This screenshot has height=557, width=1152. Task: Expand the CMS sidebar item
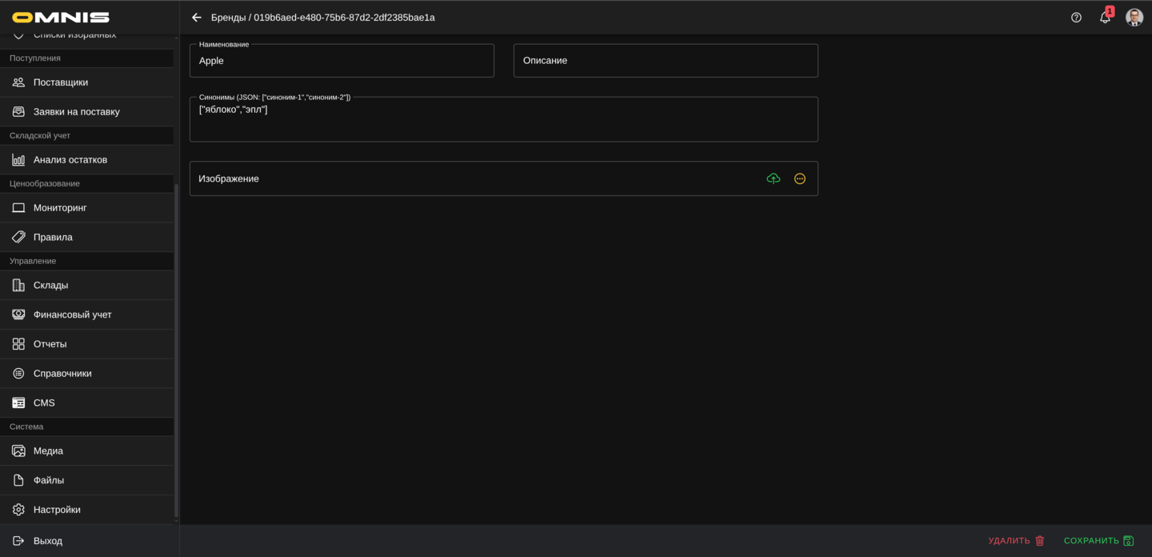pyautogui.click(x=44, y=403)
